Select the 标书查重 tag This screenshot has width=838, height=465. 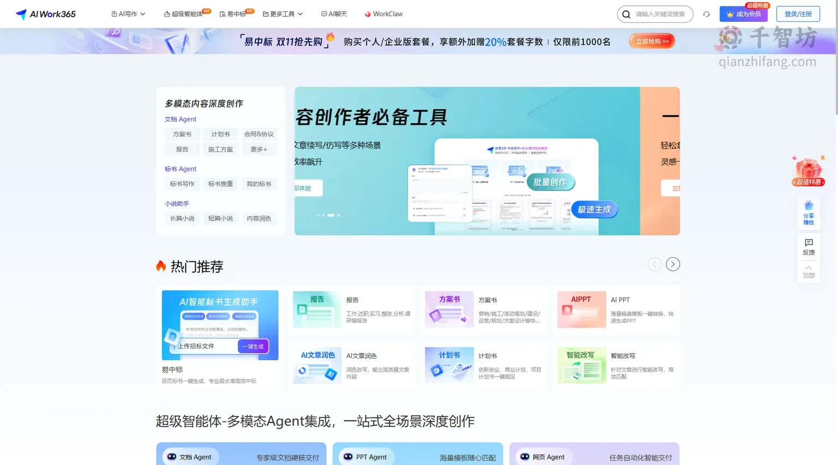tap(220, 184)
